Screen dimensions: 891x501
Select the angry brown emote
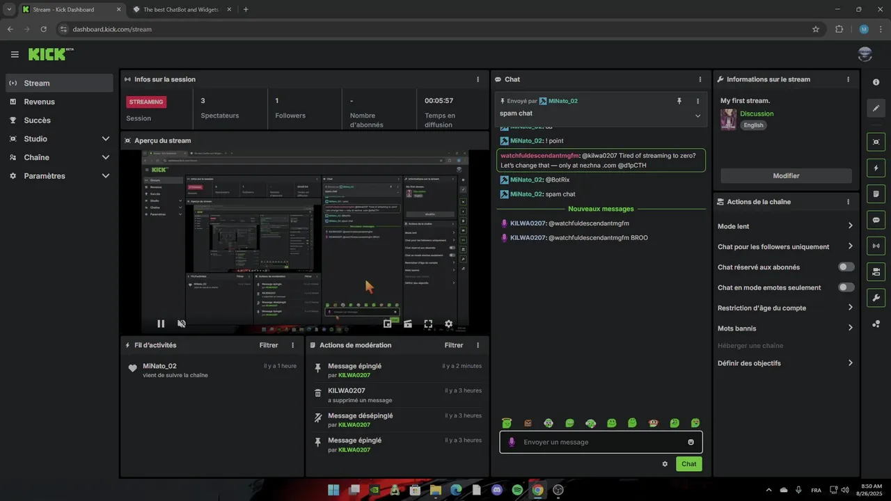[528, 423]
